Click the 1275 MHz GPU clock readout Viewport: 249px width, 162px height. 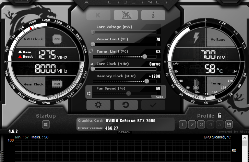(53, 55)
